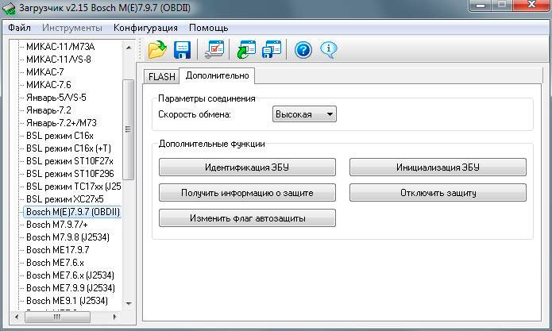The image size is (552, 331).
Task: Click the Отключить защиту button
Action: pos(438,193)
